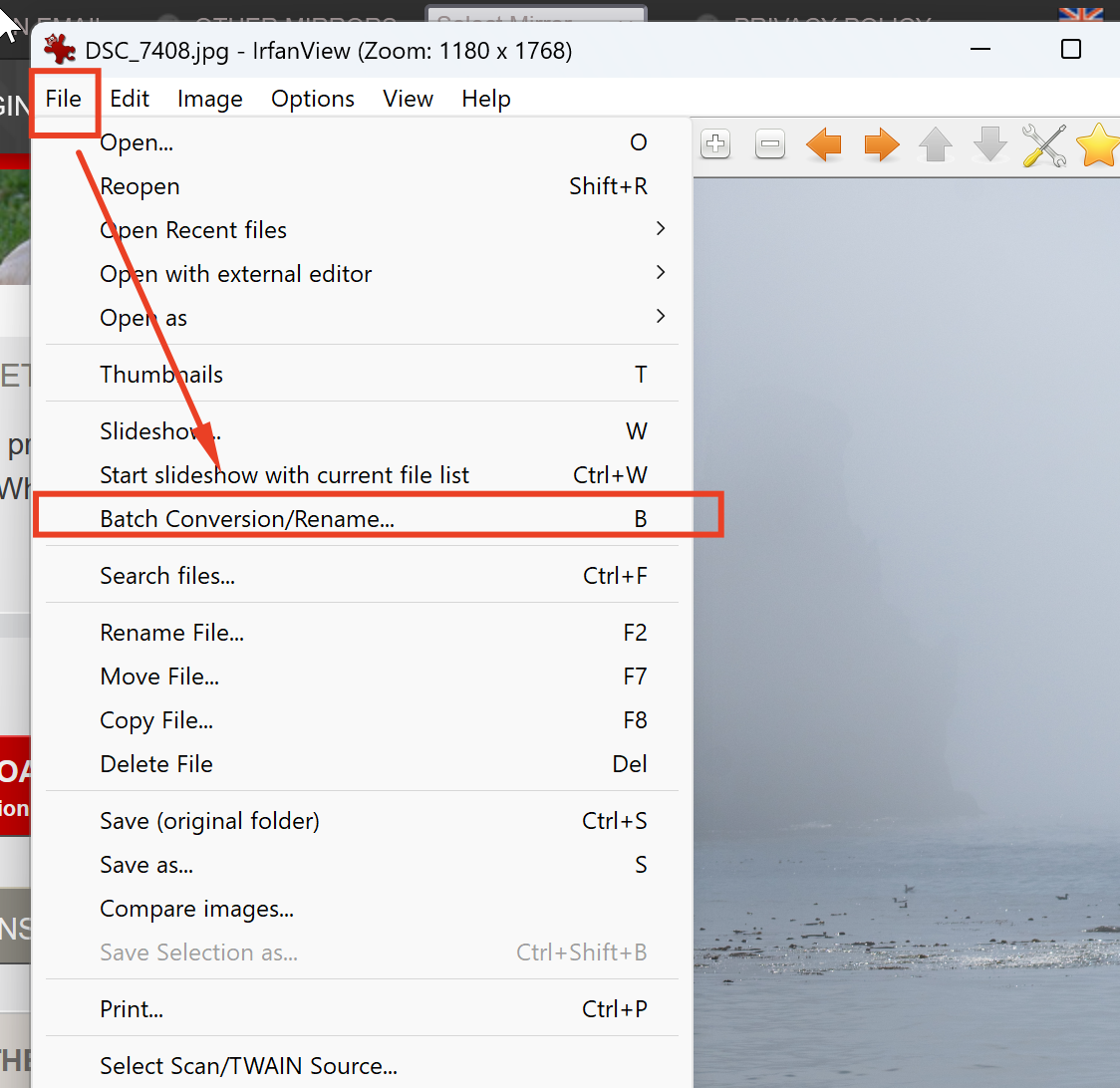Screen dimensions: 1120x1088
Task: Click the gray down arrow toolbar icon
Action: 990,144
